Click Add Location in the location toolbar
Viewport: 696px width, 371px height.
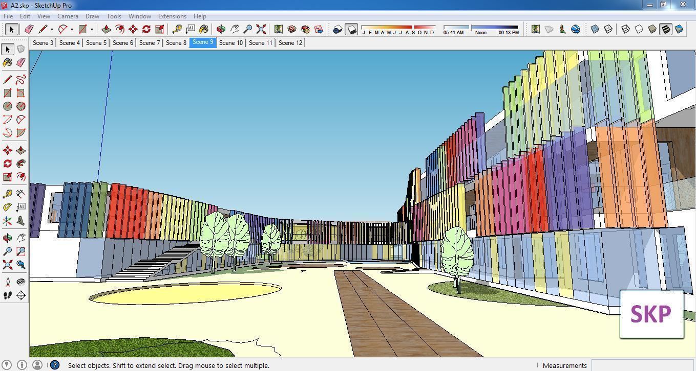[536, 29]
